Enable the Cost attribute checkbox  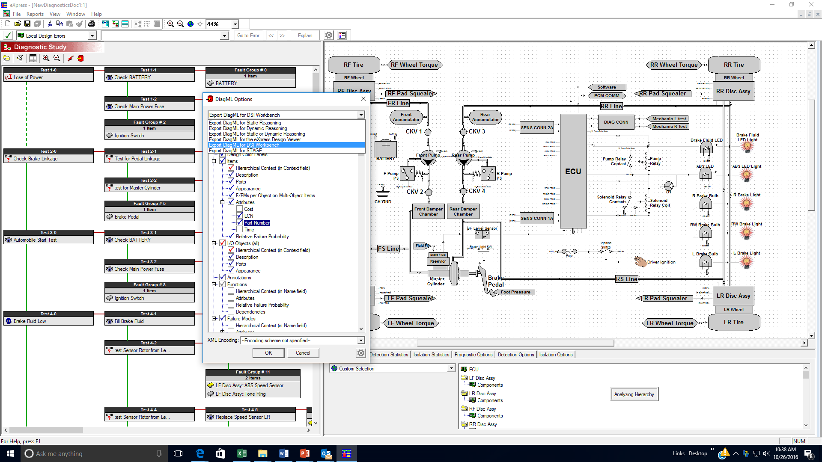[240, 209]
